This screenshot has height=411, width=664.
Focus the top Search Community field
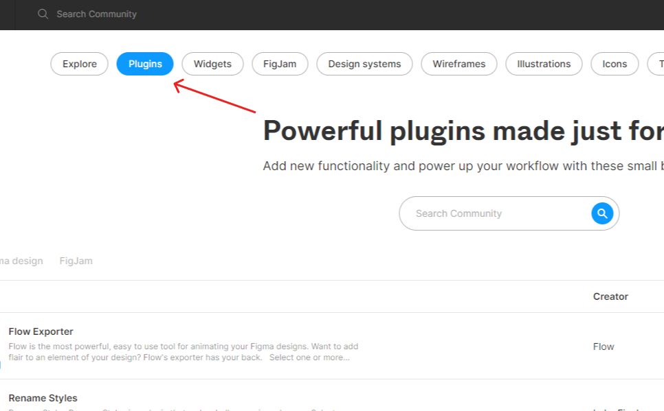click(x=96, y=14)
